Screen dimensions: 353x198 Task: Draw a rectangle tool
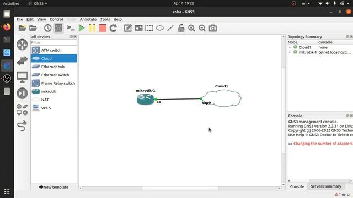pos(149,28)
